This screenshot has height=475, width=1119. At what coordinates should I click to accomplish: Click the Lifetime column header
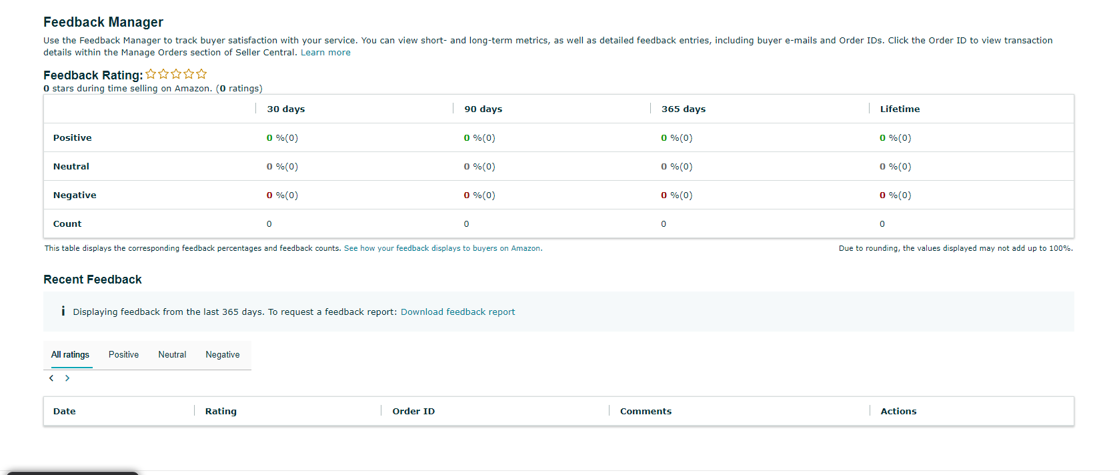coord(900,109)
